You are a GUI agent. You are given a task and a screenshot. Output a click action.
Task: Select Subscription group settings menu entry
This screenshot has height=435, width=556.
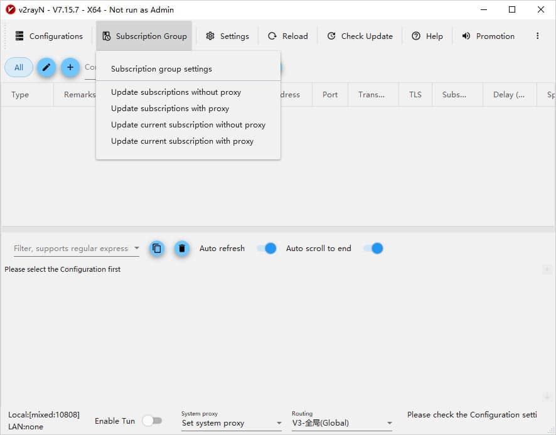(x=161, y=69)
